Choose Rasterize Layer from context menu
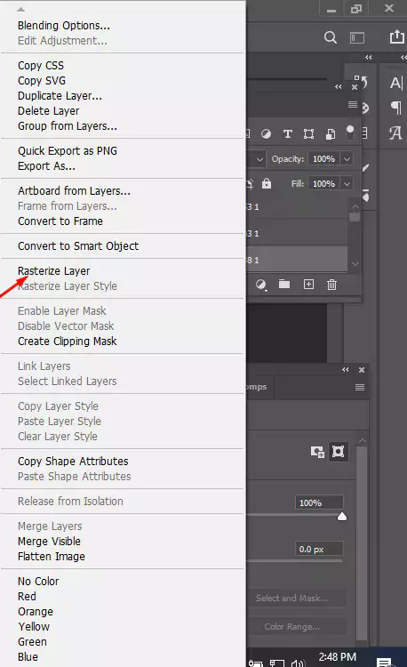407x667 pixels. pos(54,271)
